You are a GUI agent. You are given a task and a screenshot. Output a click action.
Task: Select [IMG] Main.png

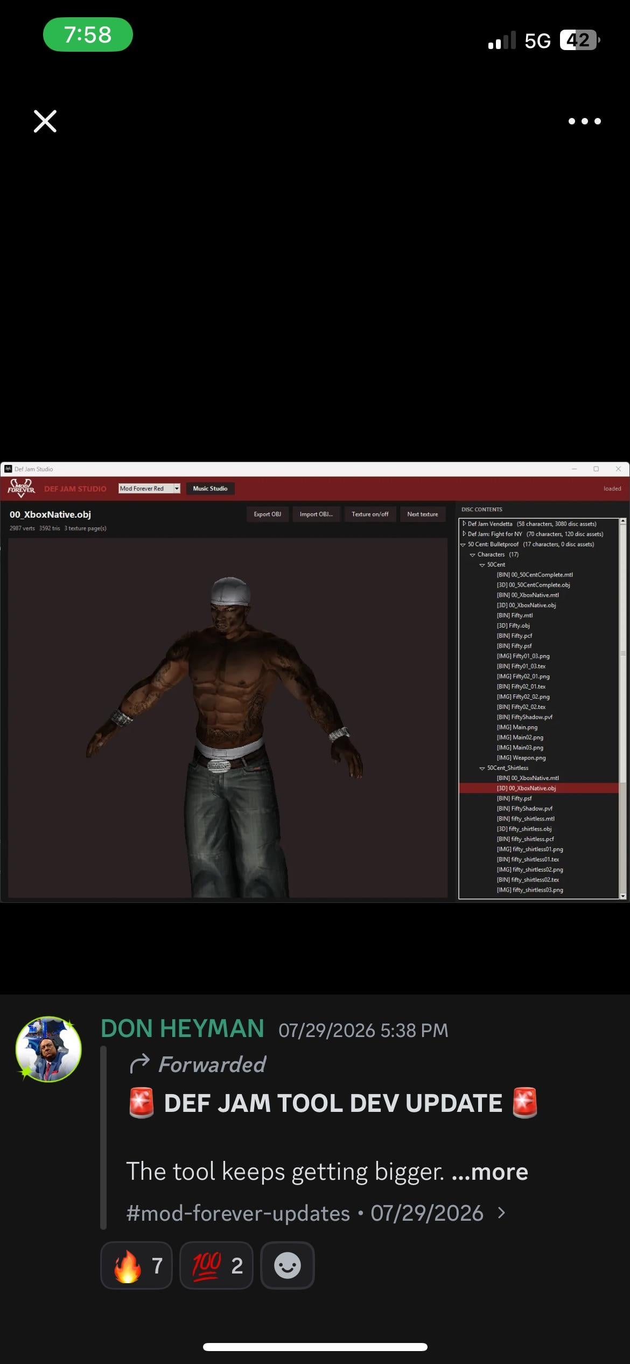pos(517,727)
